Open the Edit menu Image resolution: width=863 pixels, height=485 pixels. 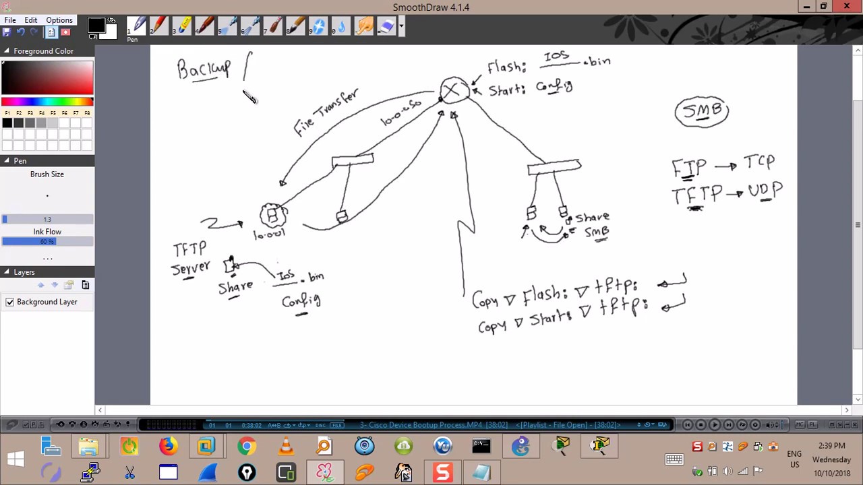(30, 20)
